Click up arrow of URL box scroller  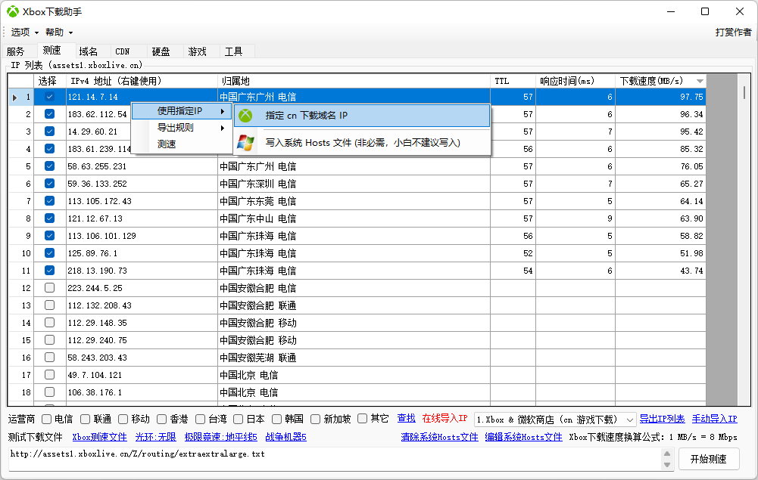[667, 454]
